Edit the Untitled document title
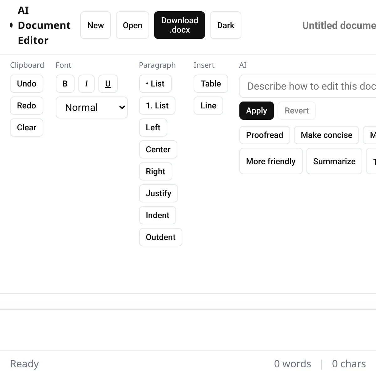376x376 pixels. tap(339, 25)
